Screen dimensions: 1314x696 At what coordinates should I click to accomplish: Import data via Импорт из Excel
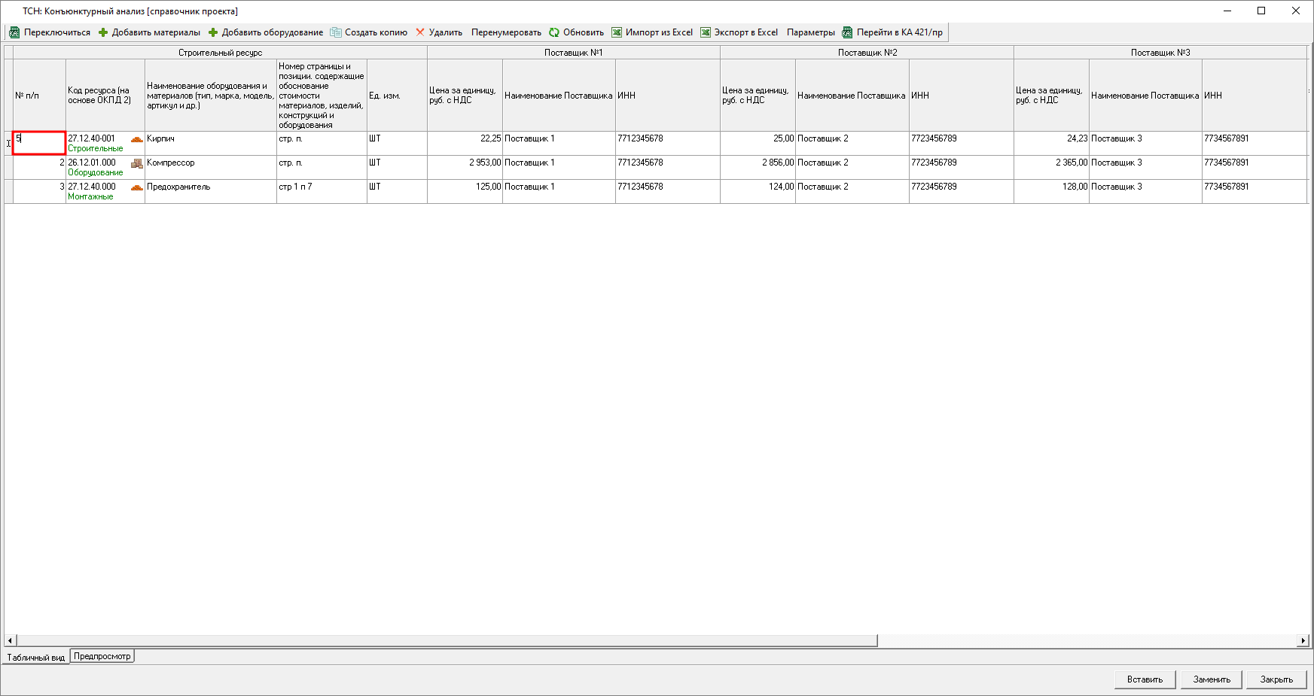click(x=652, y=32)
